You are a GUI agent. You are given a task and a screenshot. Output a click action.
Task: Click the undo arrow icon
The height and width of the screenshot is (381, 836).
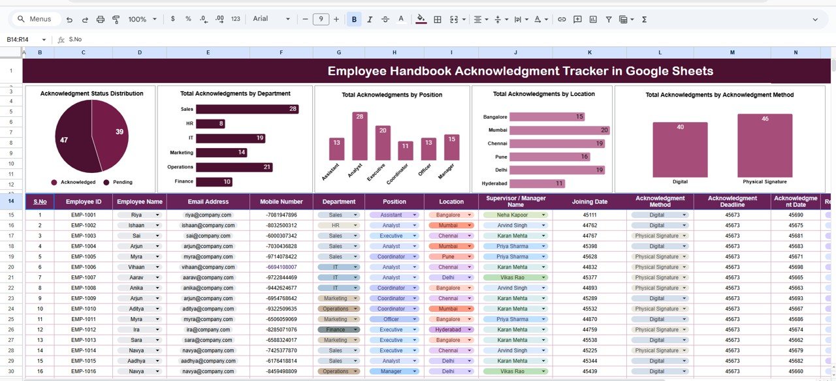pos(69,20)
